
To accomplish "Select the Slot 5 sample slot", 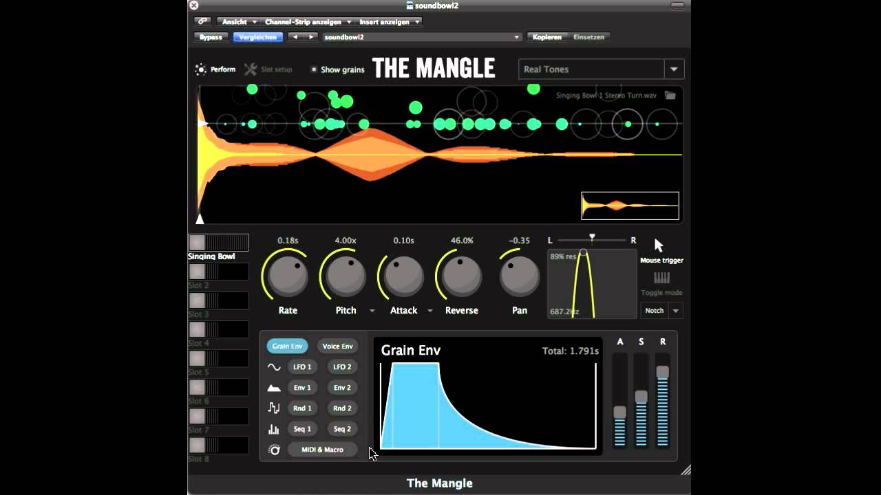I will point(218,358).
